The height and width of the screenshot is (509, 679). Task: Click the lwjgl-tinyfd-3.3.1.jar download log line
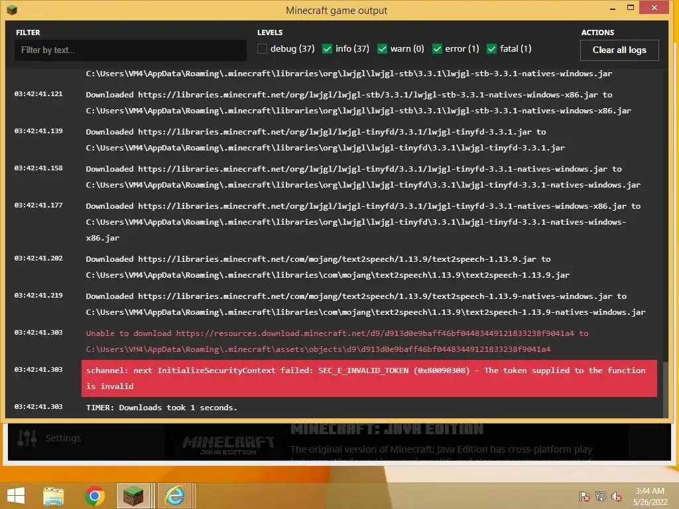click(x=325, y=140)
